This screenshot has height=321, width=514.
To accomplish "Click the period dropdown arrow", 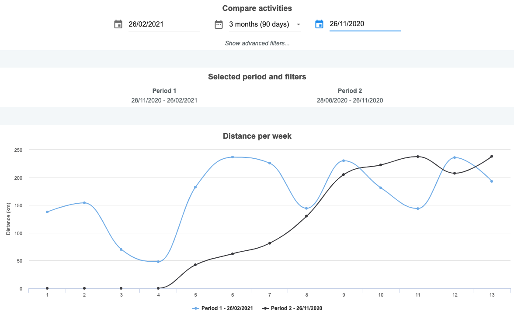I will pos(299,24).
